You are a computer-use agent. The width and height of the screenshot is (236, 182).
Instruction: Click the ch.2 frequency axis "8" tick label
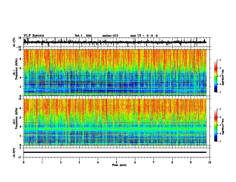pos(21,108)
